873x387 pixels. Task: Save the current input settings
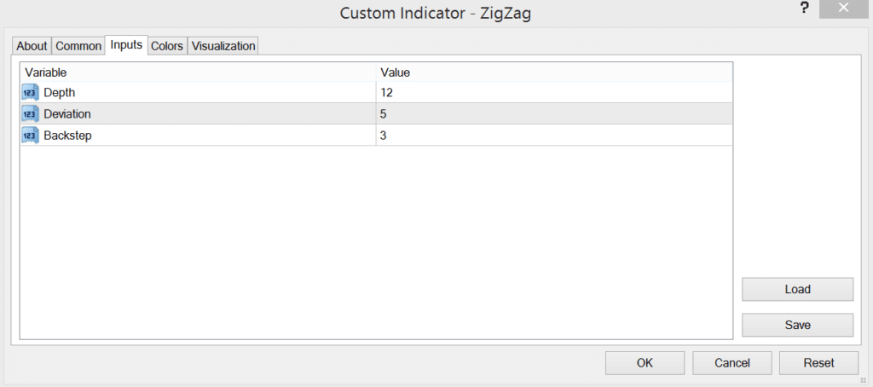pyautogui.click(x=797, y=325)
